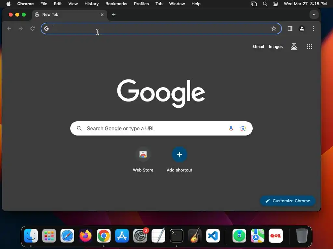Viewport: 333px width, 249px height.
Task: Start voice search with microphone
Action: 231,128
